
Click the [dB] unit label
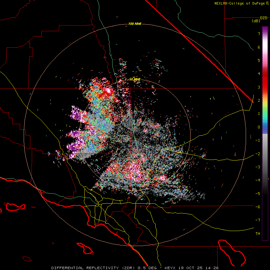256,21
